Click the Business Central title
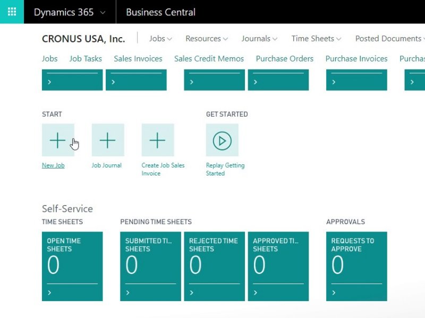Screen dimensions: 425x318 tap(160, 12)
